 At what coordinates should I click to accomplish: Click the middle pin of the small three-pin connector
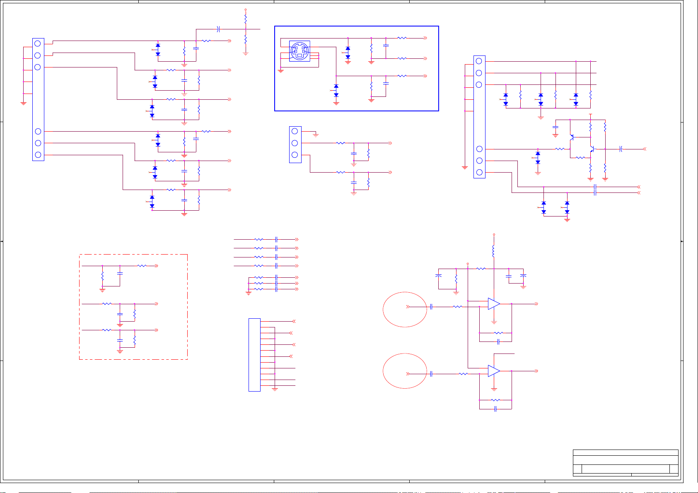point(295,143)
